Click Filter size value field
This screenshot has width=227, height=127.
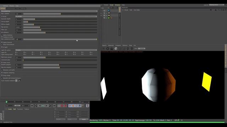[18, 30]
